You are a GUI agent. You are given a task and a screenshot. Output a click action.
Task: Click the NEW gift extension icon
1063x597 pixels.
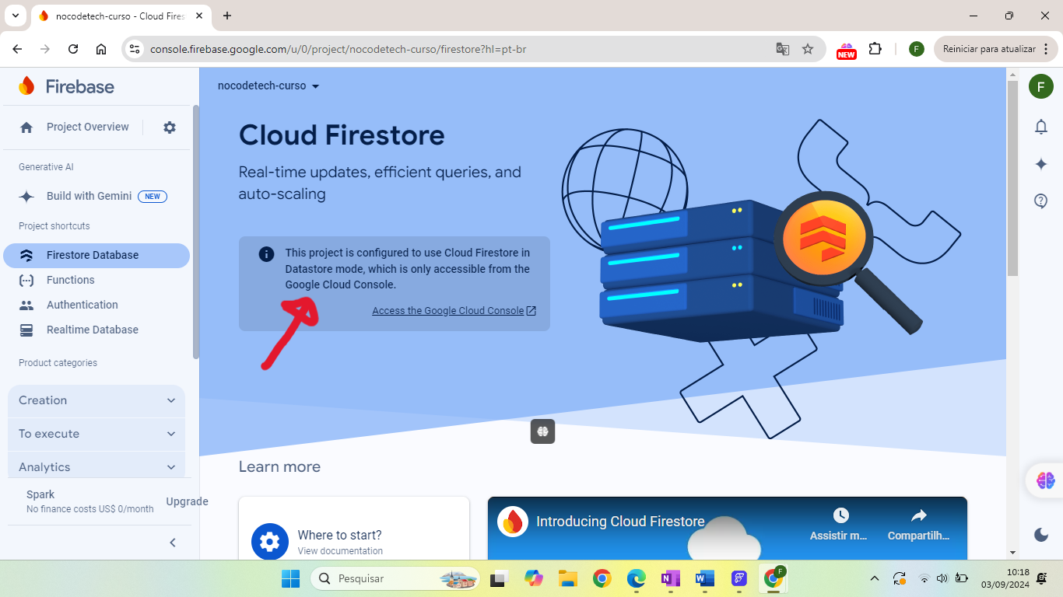[847, 51]
